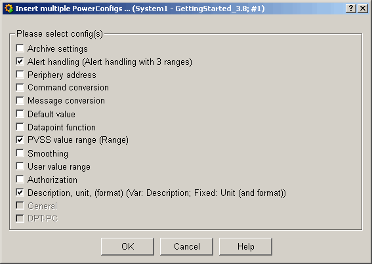This screenshot has width=372, height=264.
Task: Enable the Archive settings checkbox
Action: (20, 48)
